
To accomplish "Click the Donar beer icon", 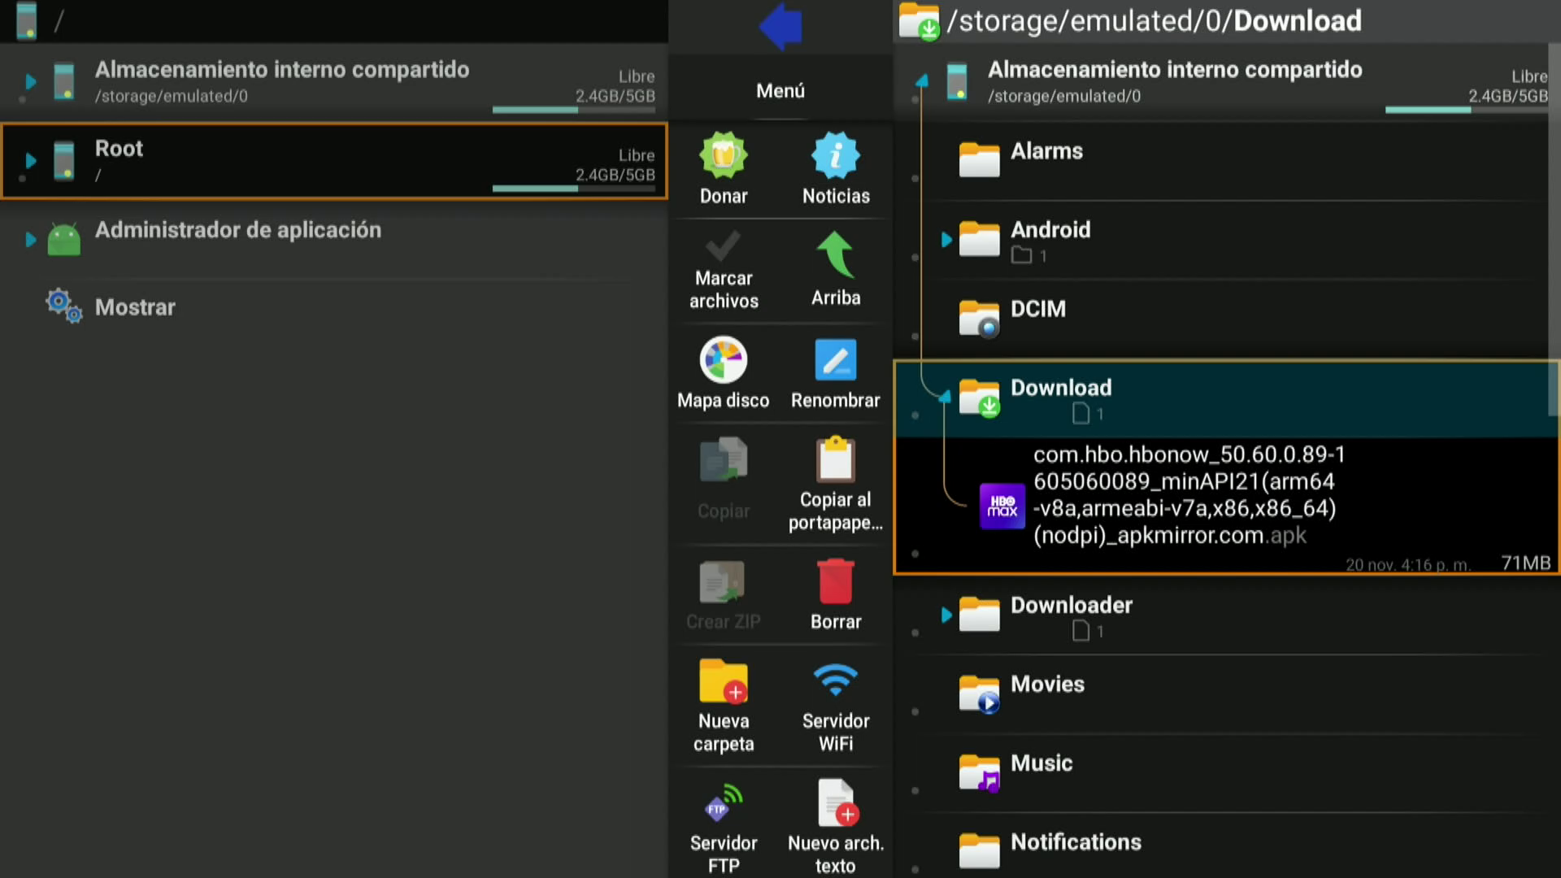I will (723, 156).
